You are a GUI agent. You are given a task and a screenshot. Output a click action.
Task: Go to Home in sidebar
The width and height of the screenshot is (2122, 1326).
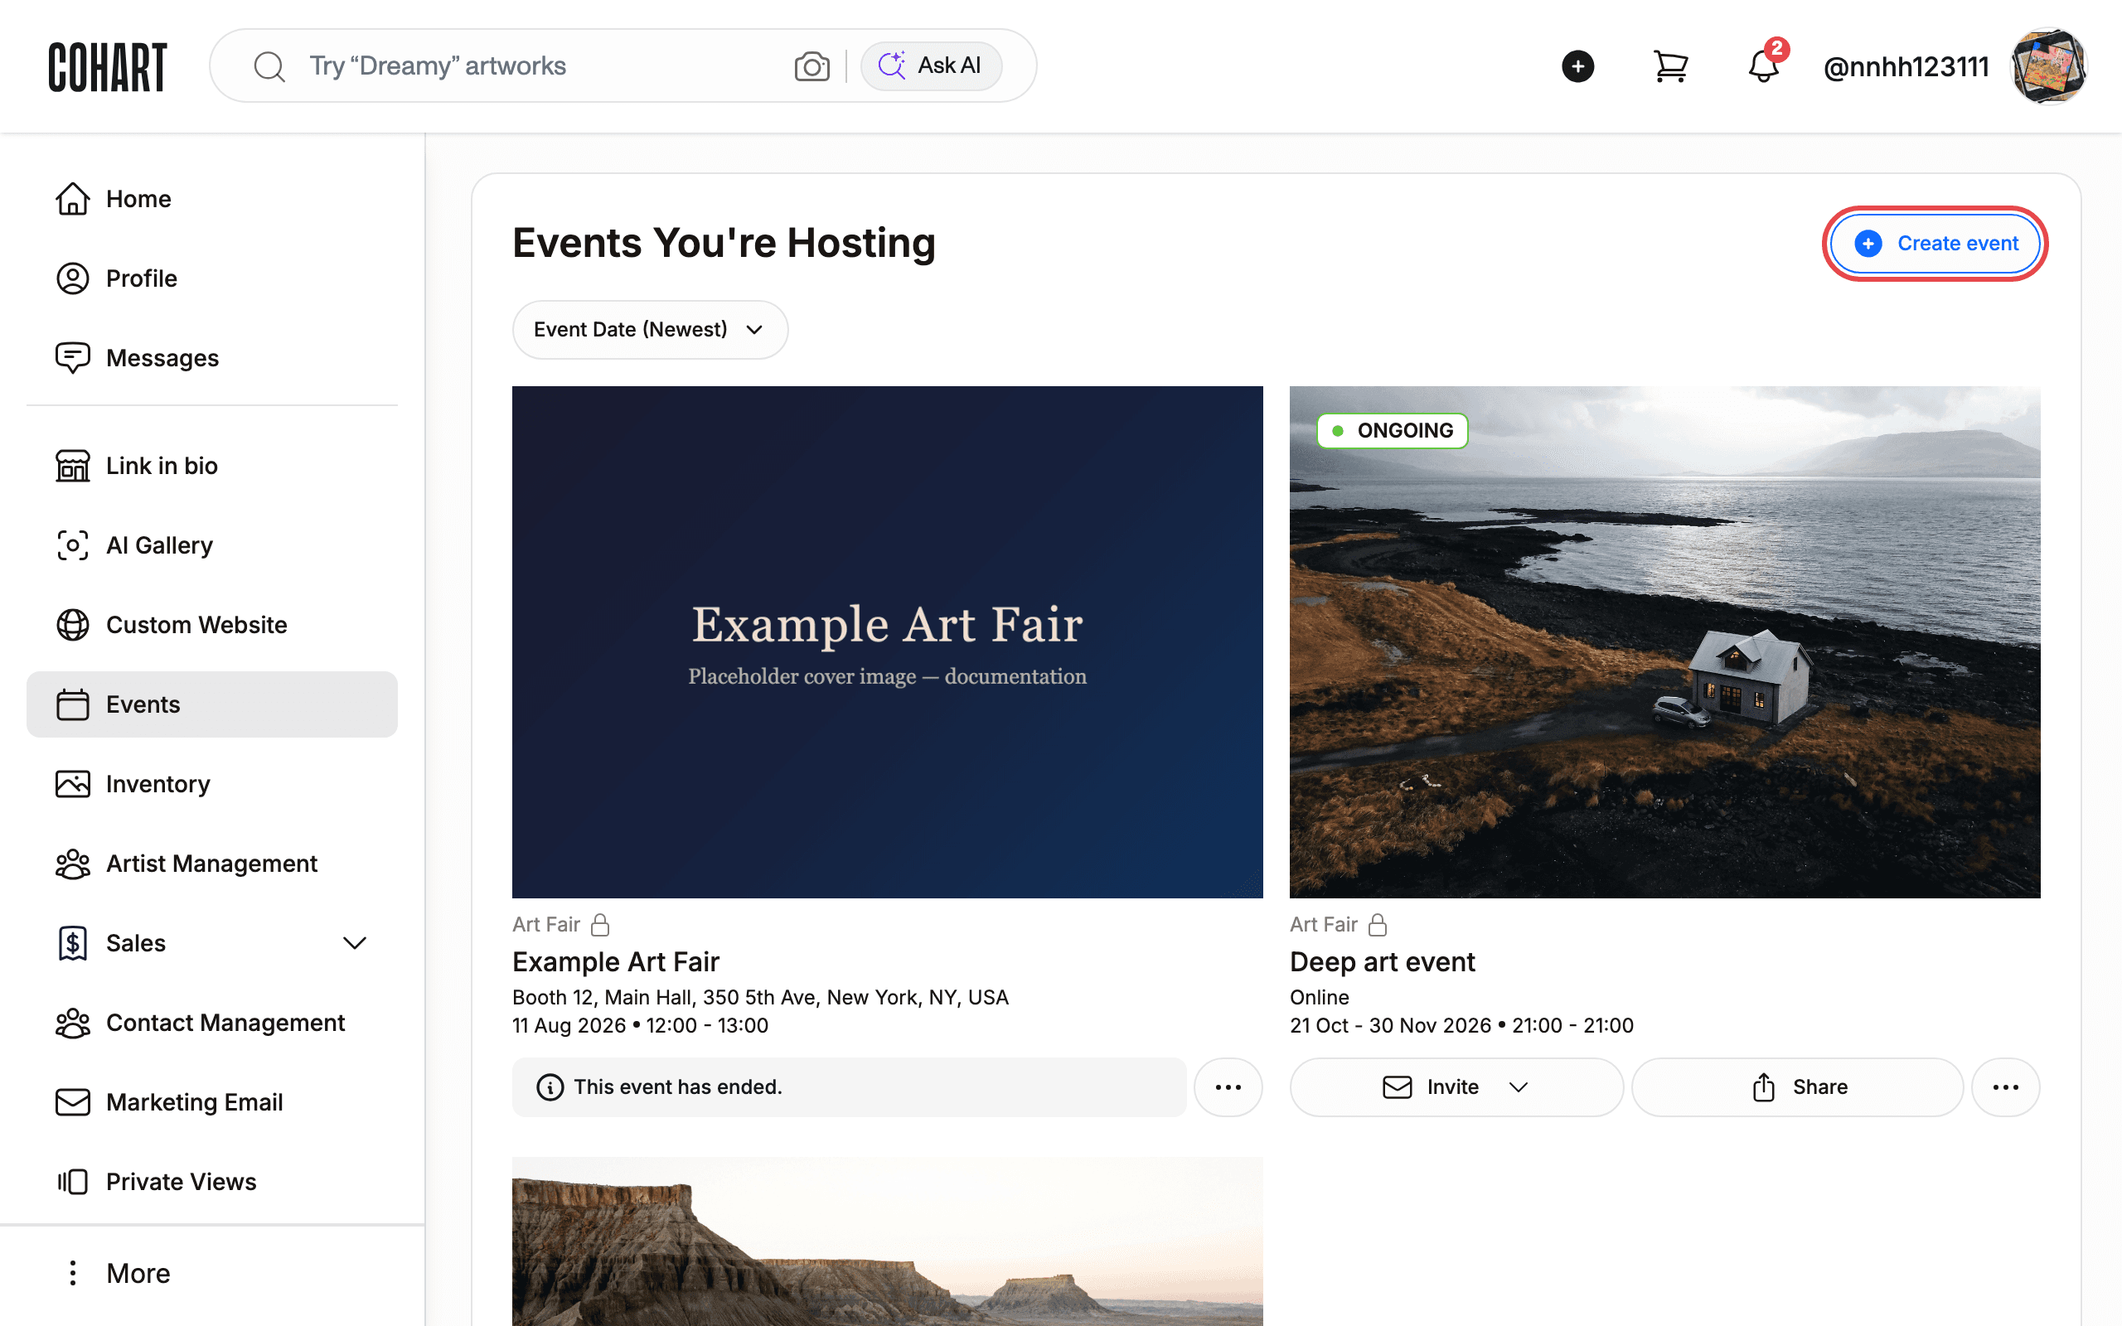click(x=211, y=199)
